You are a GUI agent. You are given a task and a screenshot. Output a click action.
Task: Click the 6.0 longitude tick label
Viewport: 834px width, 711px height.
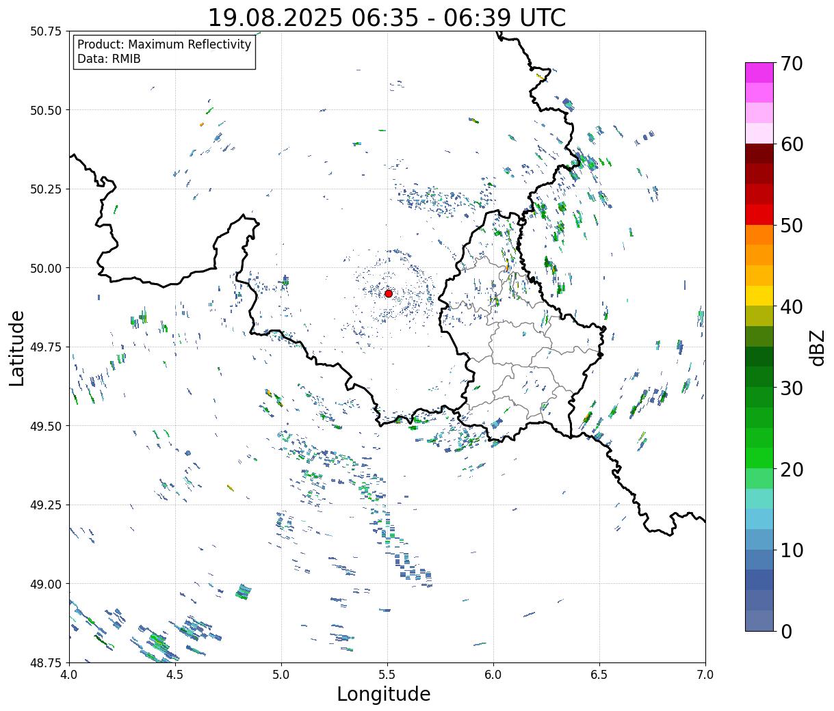[x=493, y=675]
